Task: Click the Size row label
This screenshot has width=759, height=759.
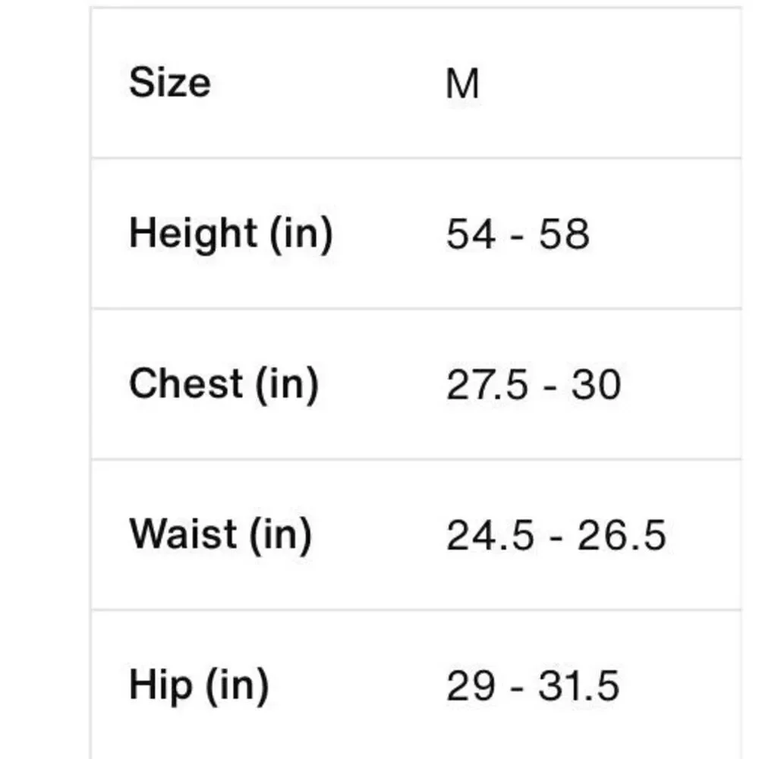Action: (x=170, y=82)
